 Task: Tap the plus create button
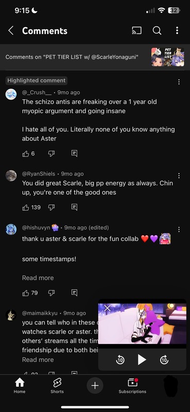95,385
